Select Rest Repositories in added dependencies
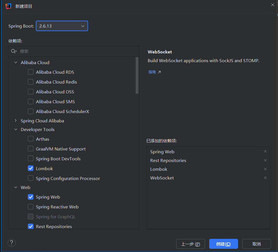This screenshot has height=252, width=278. [168, 160]
